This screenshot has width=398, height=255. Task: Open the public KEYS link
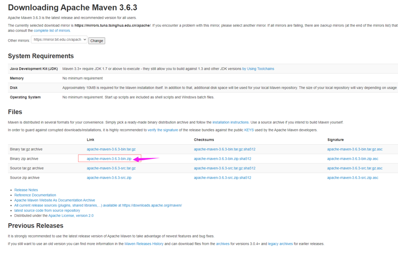pyautogui.click(x=249, y=130)
